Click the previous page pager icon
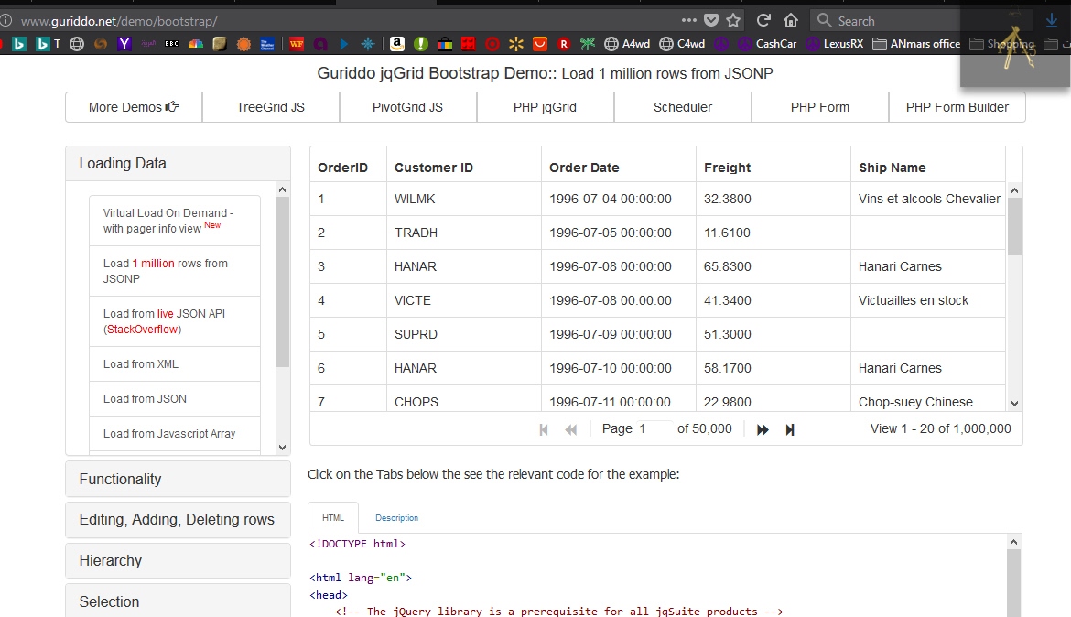This screenshot has width=1071, height=617. [x=571, y=429]
